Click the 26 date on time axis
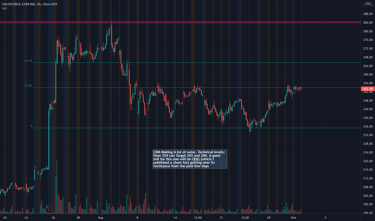The width and height of the screenshot is (375, 221). pos(54,218)
